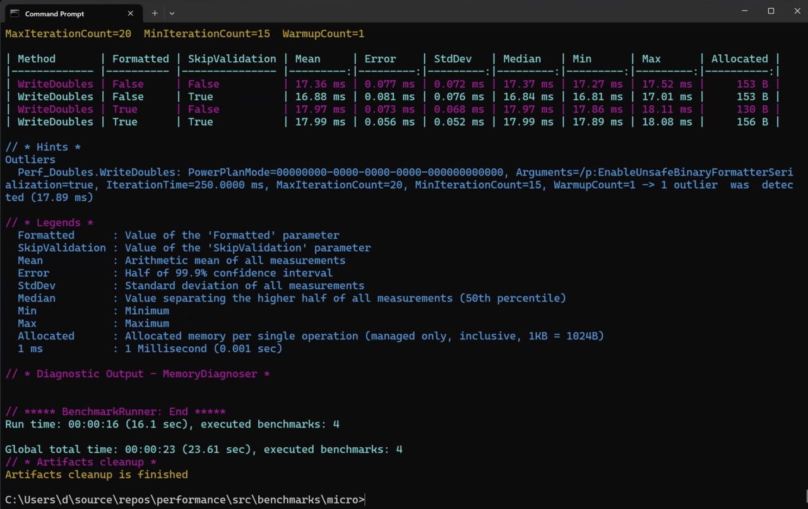Click the vertical scrollbar thumb
This screenshot has width=808, height=509.
(x=805, y=497)
